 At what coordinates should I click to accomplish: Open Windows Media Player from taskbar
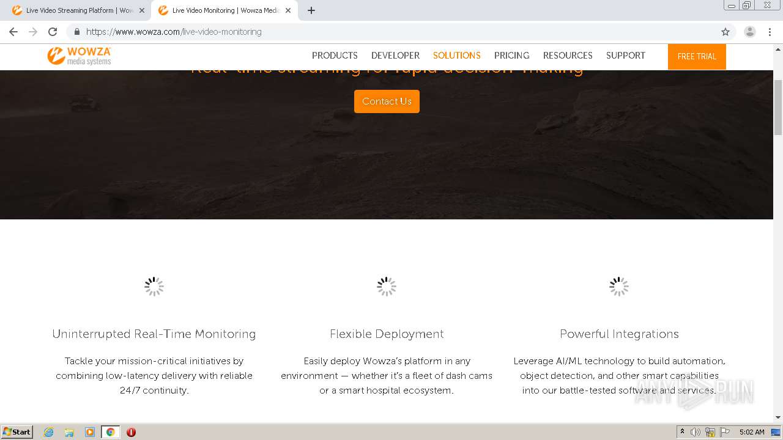point(90,432)
